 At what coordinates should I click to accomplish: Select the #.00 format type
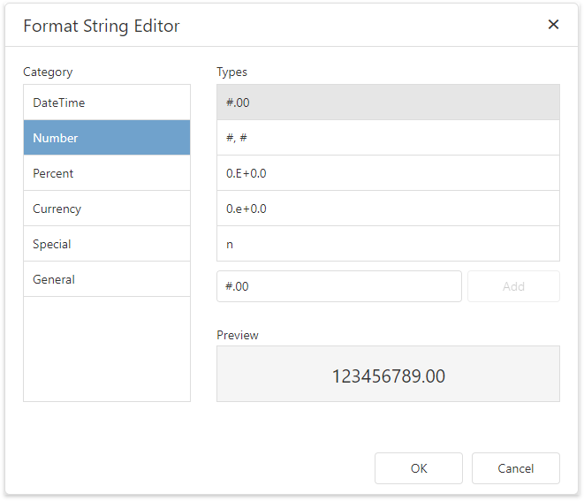(x=387, y=102)
